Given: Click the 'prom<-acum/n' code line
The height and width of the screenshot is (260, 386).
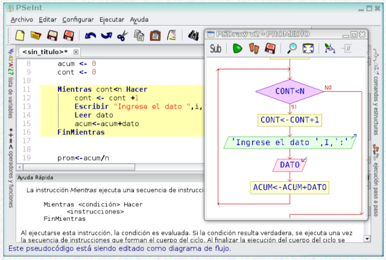Looking at the screenshot, I should (x=83, y=158).
